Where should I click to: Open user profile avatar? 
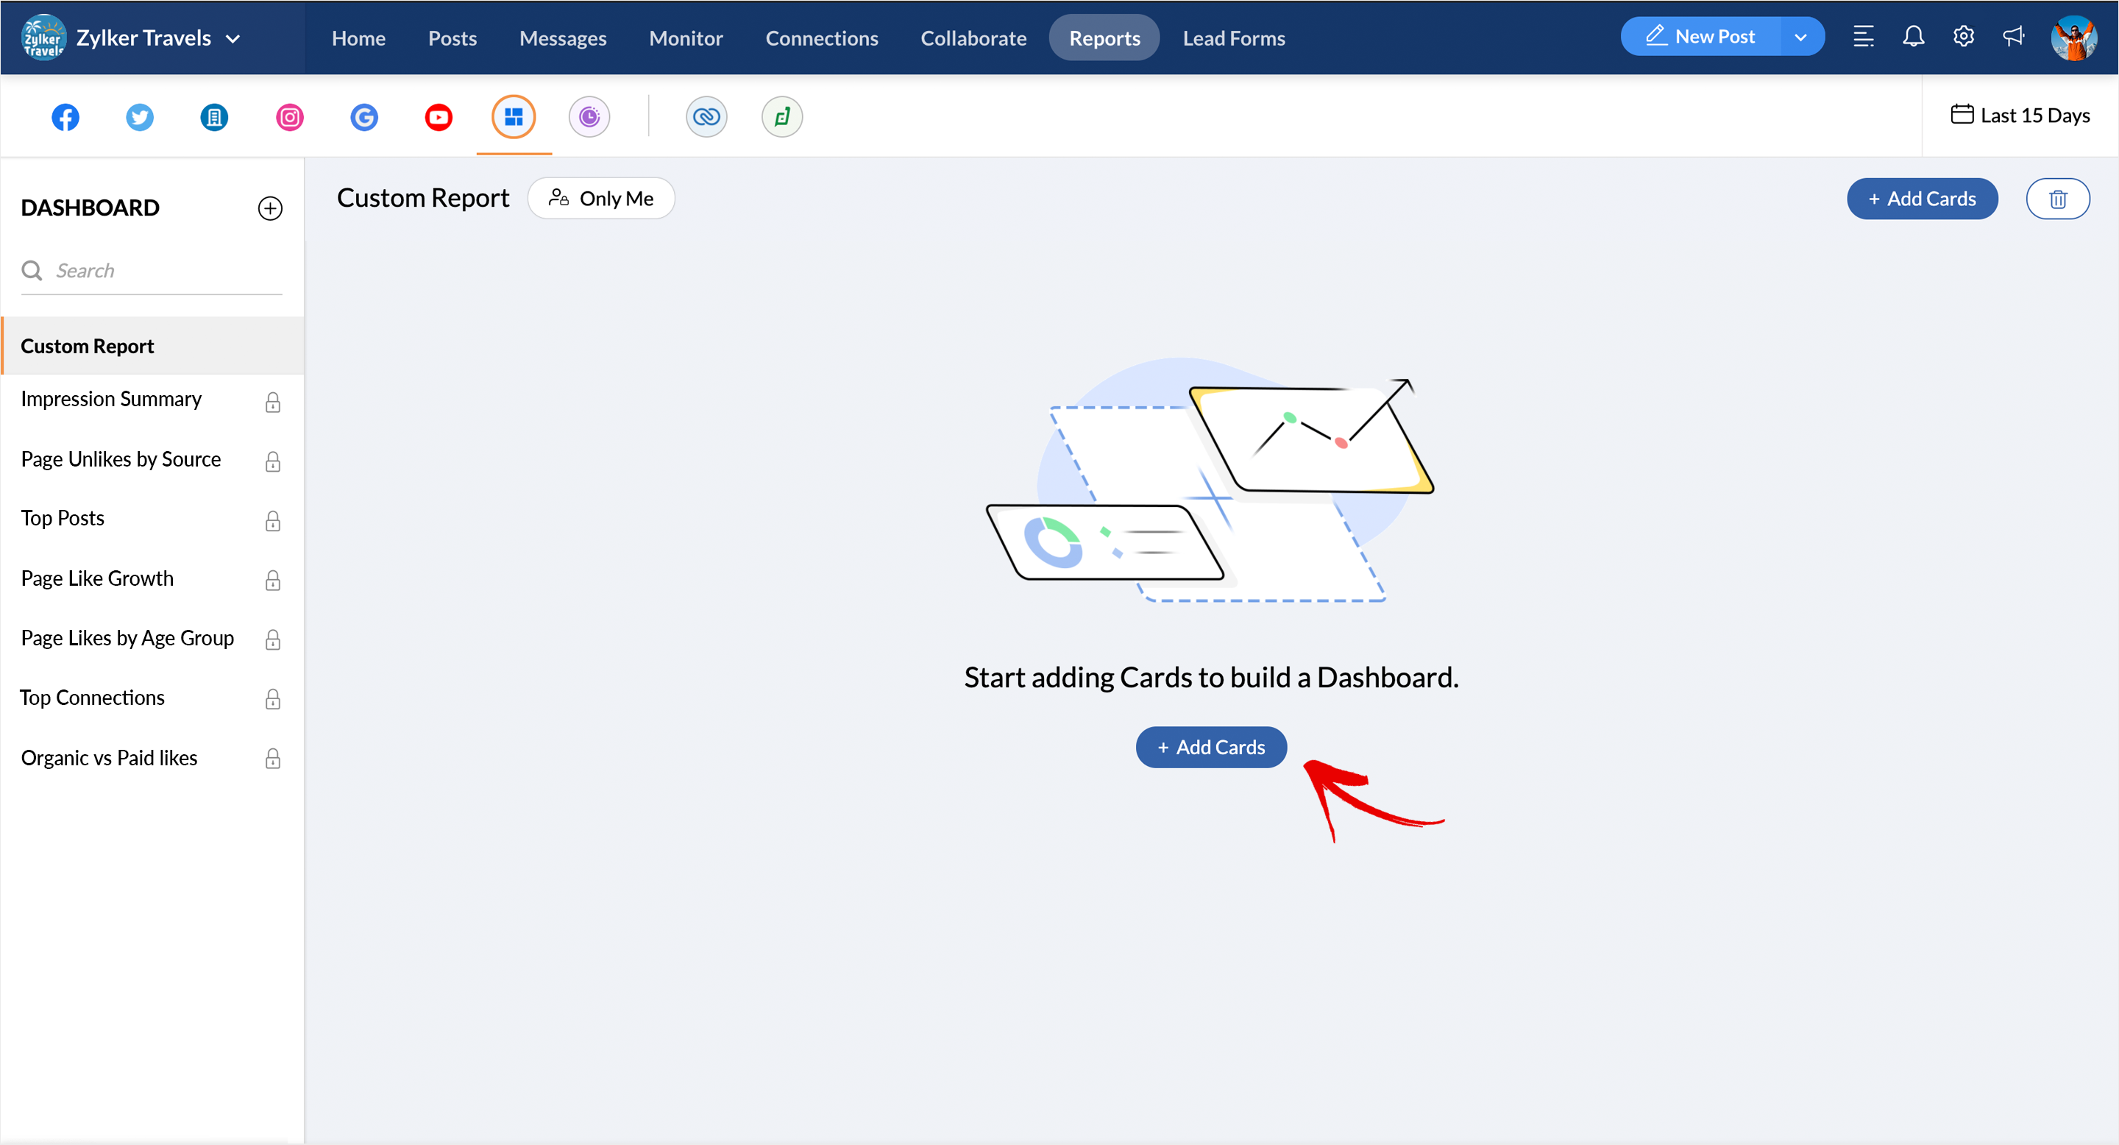tap(2074, 37)
